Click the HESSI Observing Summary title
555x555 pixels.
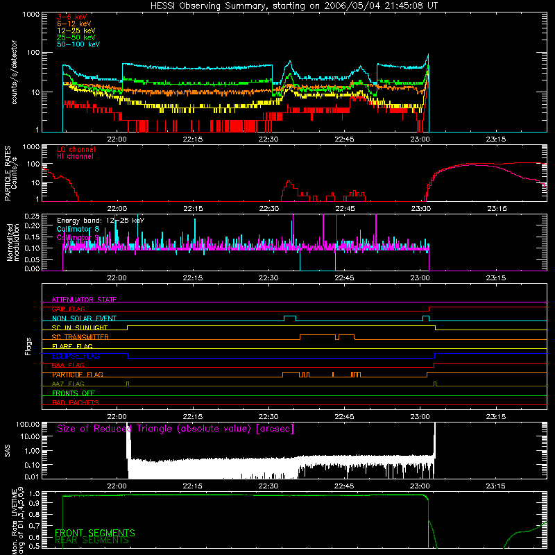tap(293, 6)
